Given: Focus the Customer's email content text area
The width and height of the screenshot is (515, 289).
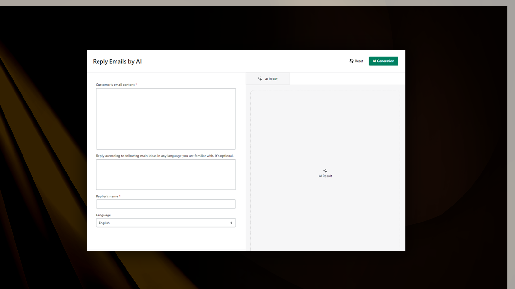Looking at the screenshot, I should click(x=166, y=119).
